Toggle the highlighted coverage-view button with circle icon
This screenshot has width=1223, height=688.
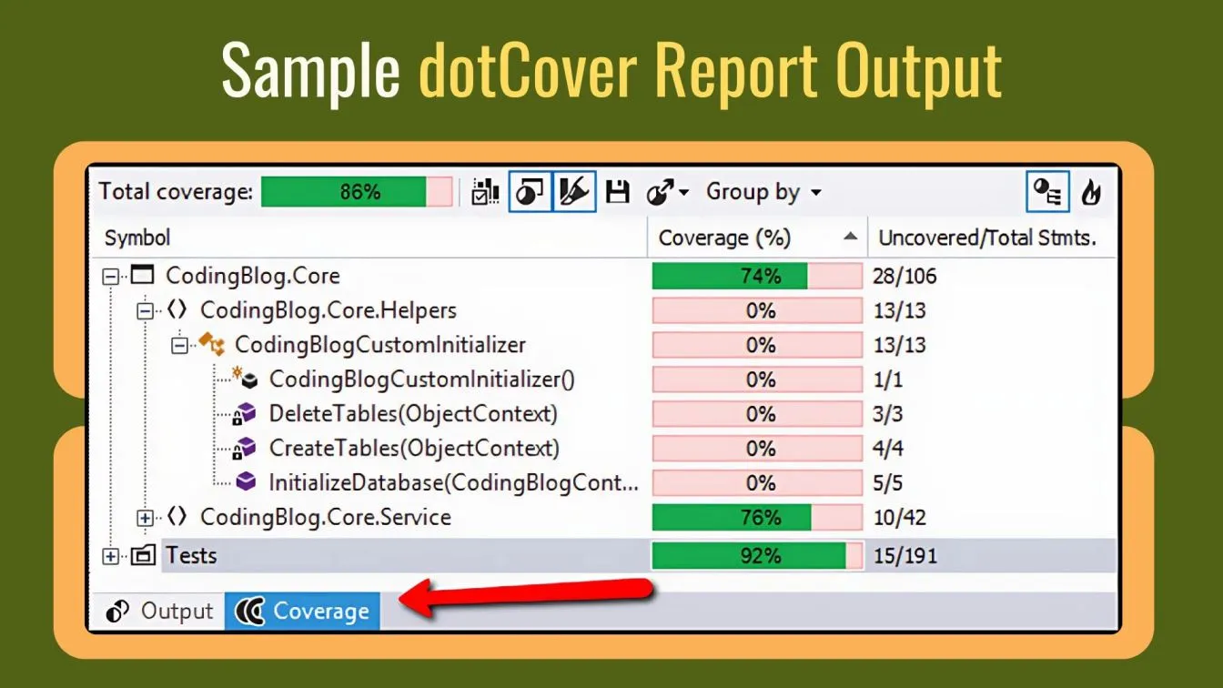tap(530, 192)
